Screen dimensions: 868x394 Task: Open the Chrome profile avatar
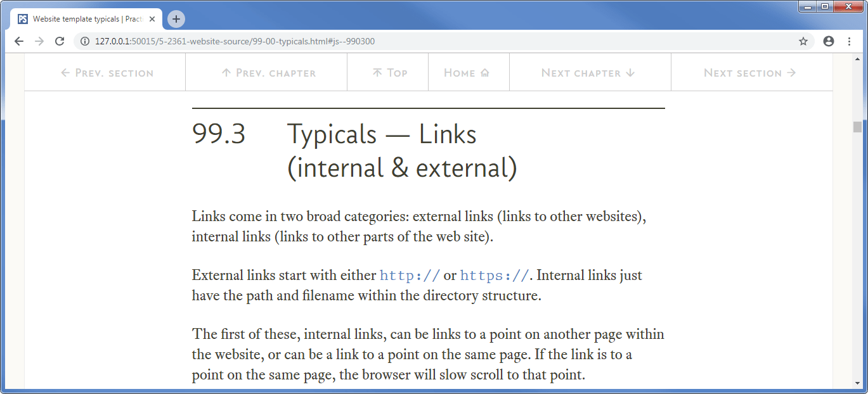(x=829, y=41)
